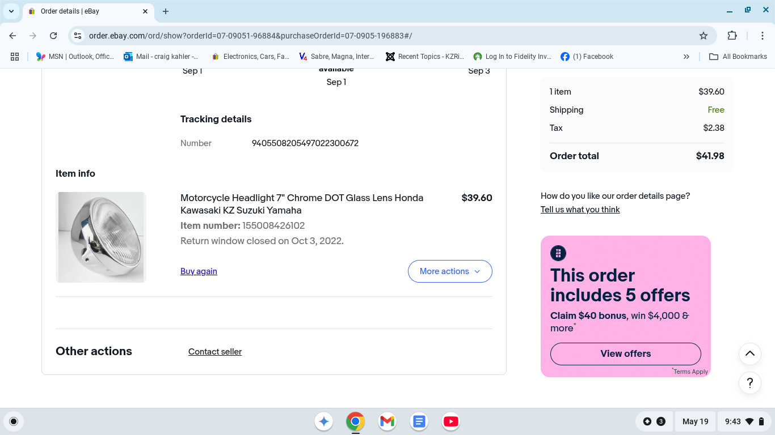Show hidden bookmarks with the chevron
775x435 pixels.
click(686, 57)
